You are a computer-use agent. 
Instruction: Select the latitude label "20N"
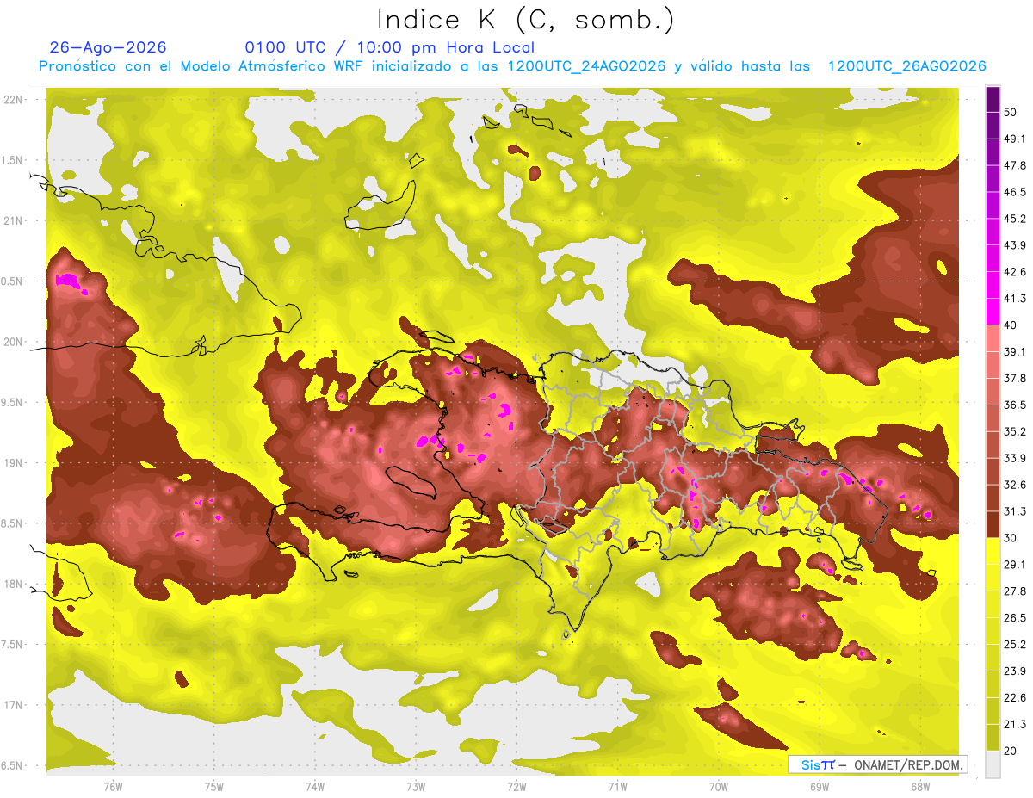pyautogui.click(x=15, y=342)
